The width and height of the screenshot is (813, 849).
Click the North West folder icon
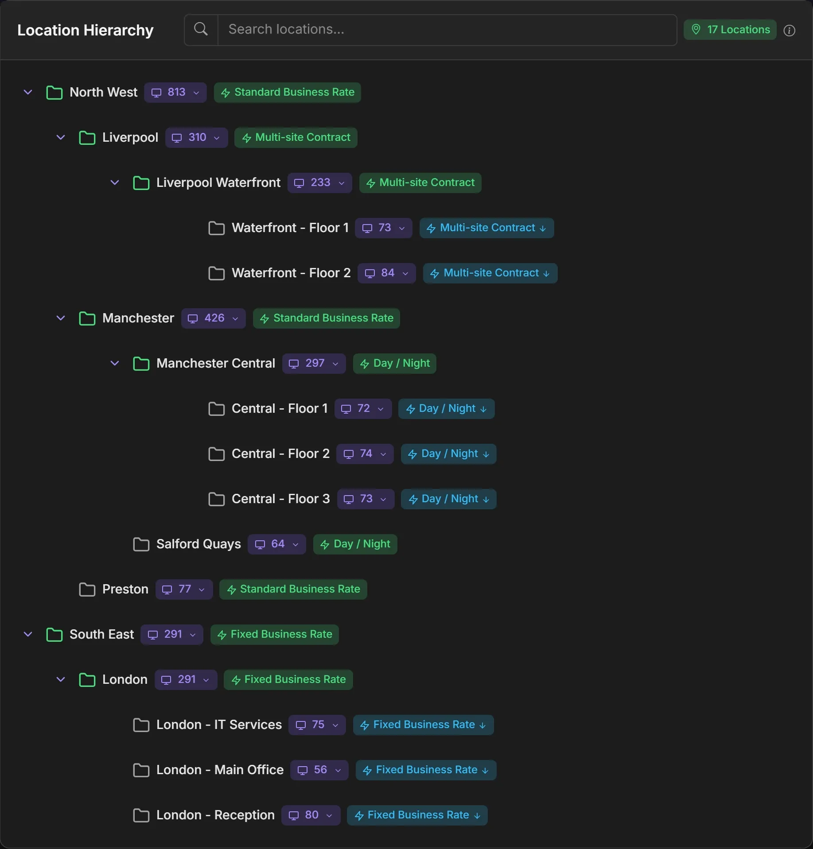[x=54, y=93]
